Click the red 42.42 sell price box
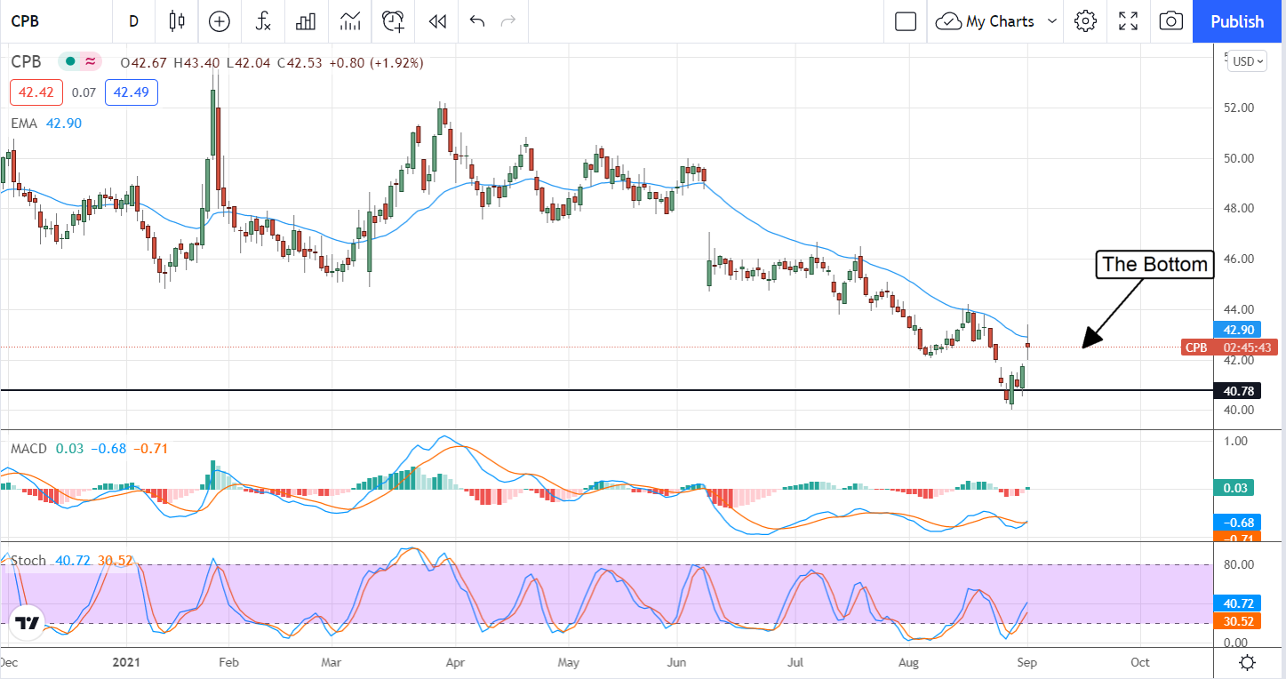The image size is (1286, 679). (x=36, y=92)
